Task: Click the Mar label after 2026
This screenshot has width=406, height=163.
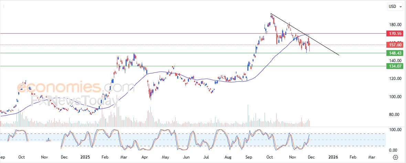Action: pos(372,157)
